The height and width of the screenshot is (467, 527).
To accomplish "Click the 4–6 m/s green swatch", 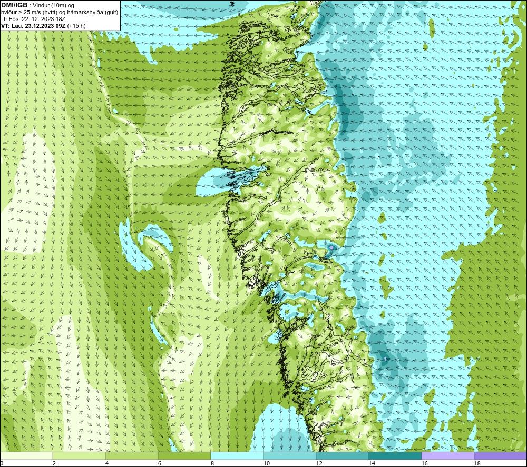I will coord(132,455).
